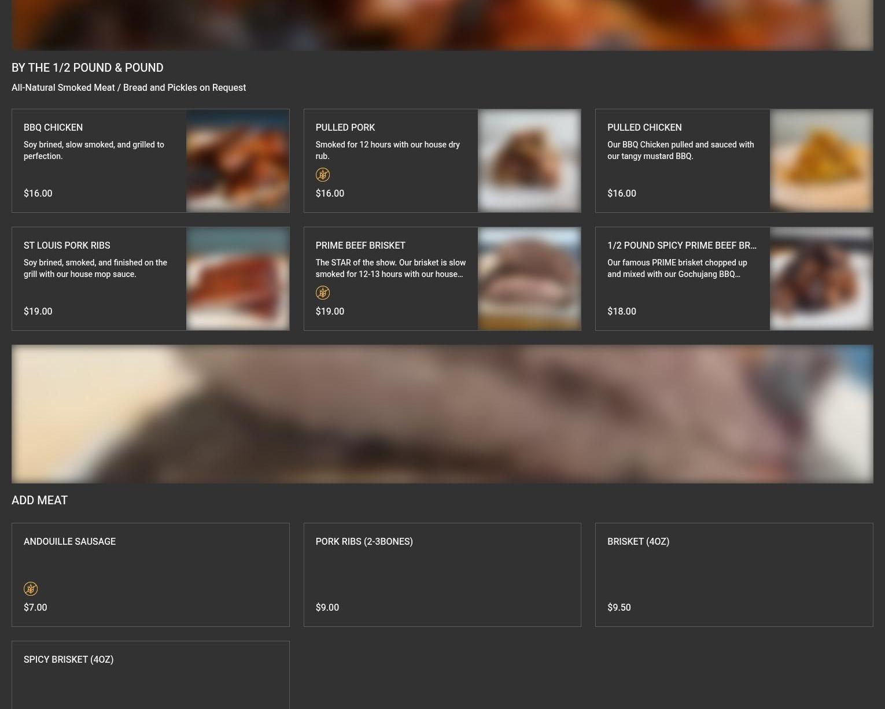885x709 pixels.
Task: Add the Andouille Sausage card
Action: click(x=150, y=574)
